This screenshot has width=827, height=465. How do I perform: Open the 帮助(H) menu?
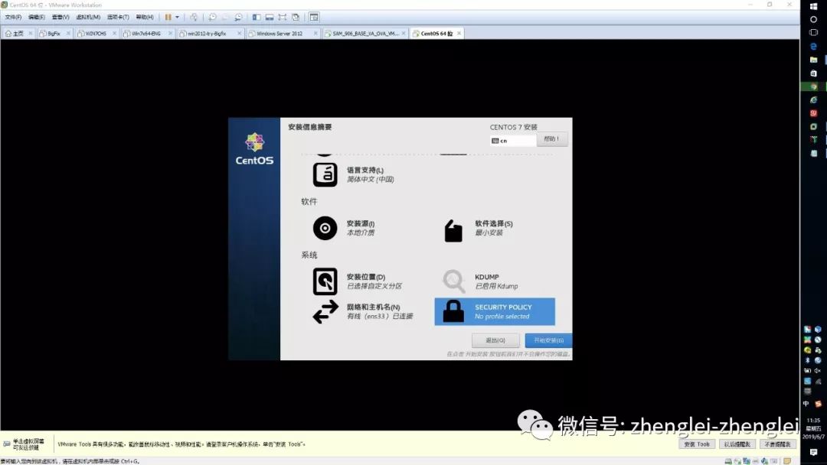(145, 18)
